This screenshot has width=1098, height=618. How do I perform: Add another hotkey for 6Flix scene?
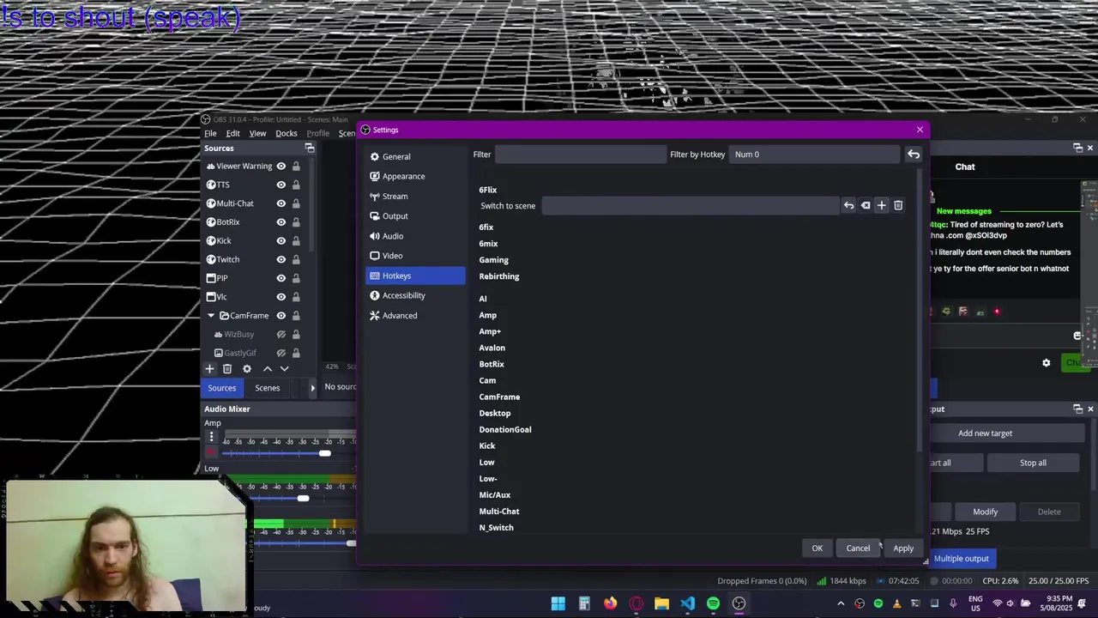(881, 206)
